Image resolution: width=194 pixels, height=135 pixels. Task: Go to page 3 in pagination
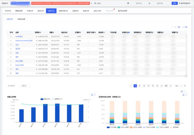point(144,86)
